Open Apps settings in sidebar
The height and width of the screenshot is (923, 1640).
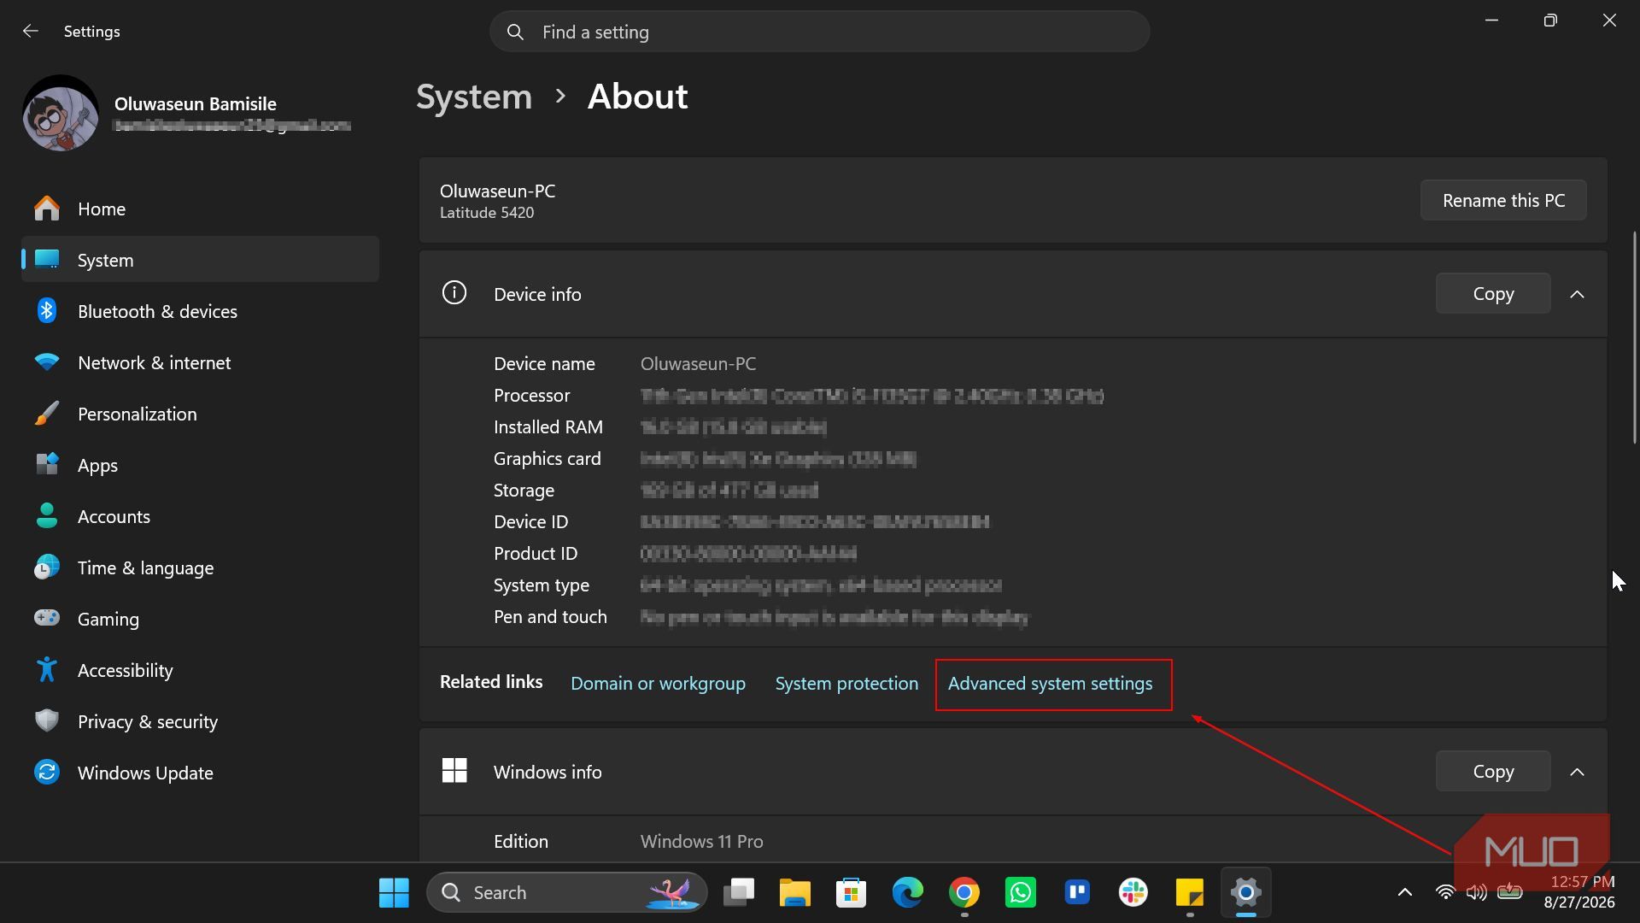[201, 465]
